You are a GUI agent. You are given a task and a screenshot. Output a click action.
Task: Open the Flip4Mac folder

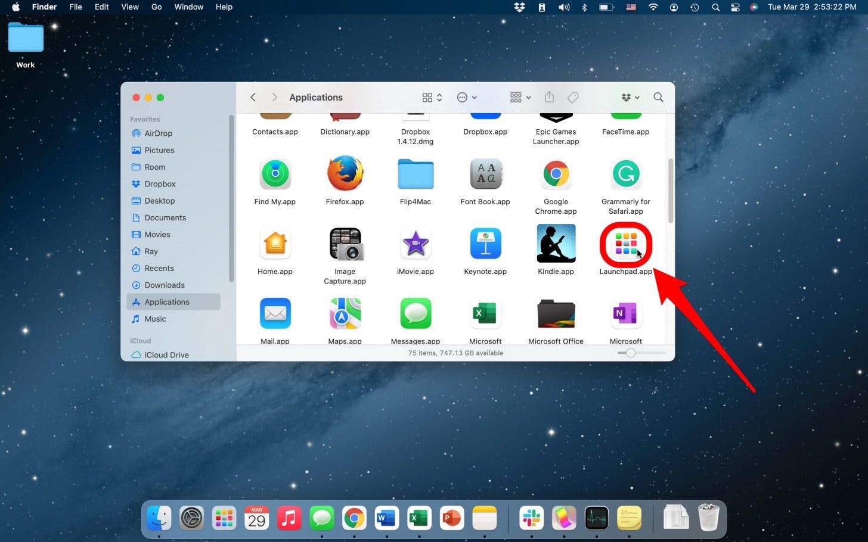point(416,173)
